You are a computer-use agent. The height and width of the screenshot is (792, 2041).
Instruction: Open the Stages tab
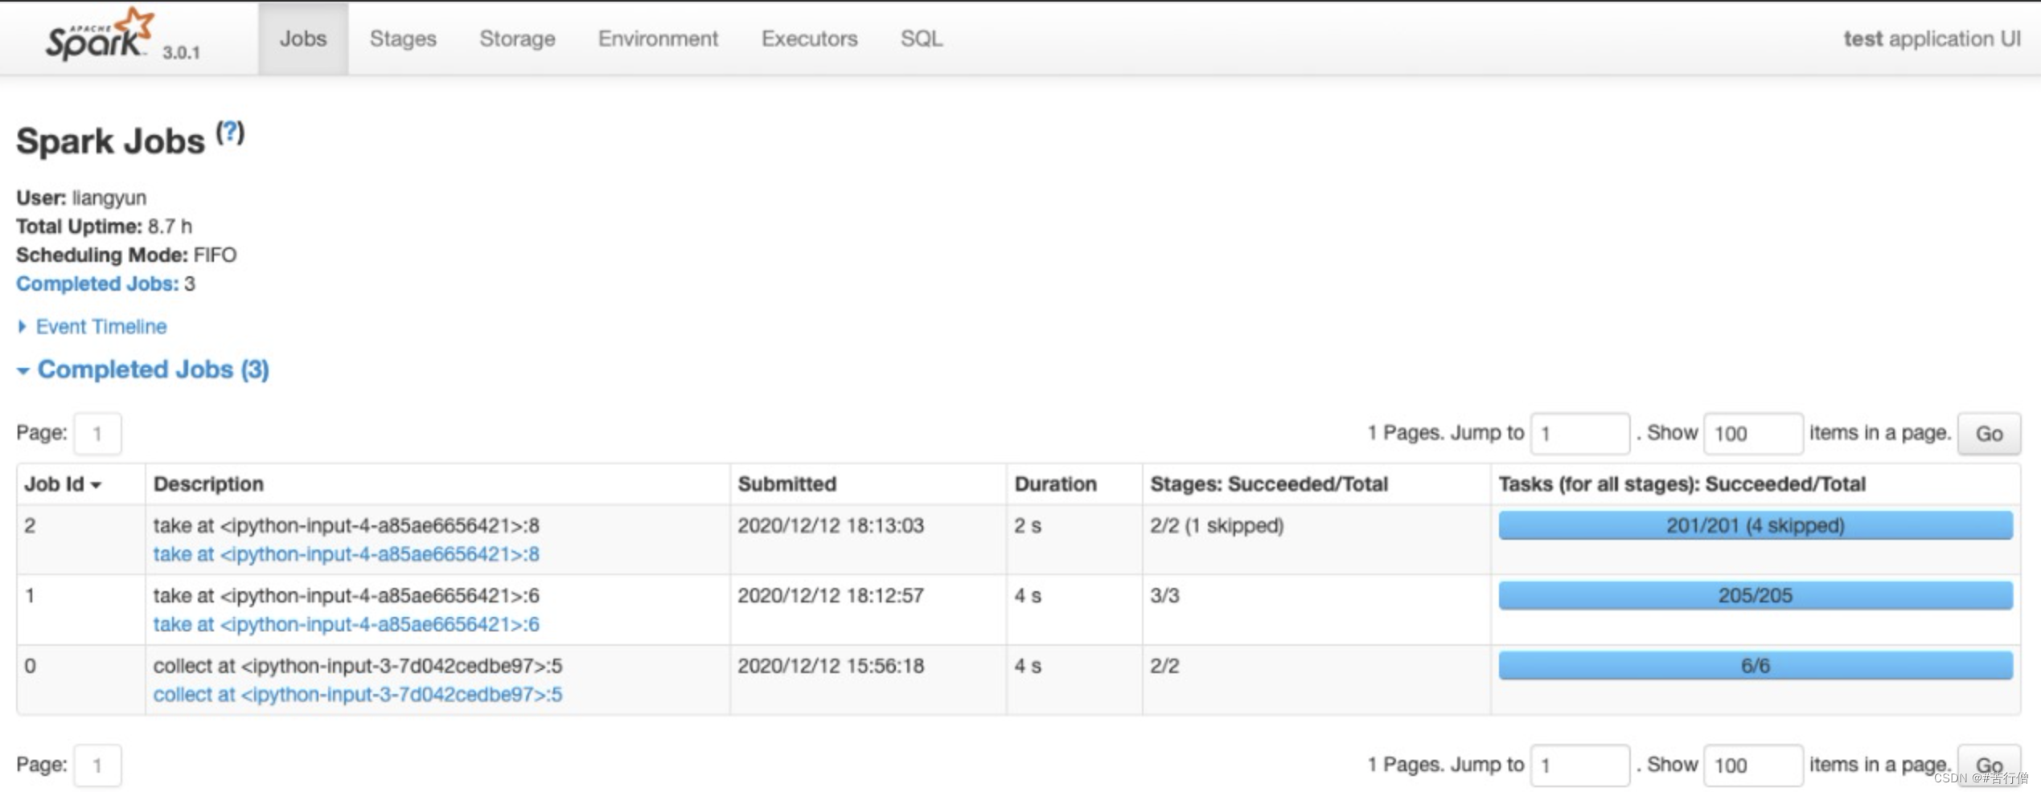(x=403, y=39)
